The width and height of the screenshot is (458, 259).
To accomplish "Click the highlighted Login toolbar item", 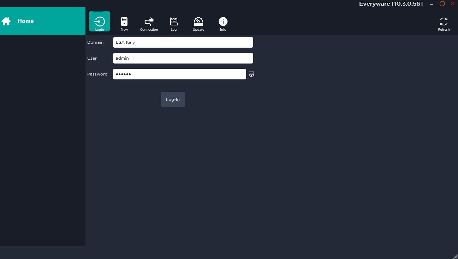I will (99, 21).
